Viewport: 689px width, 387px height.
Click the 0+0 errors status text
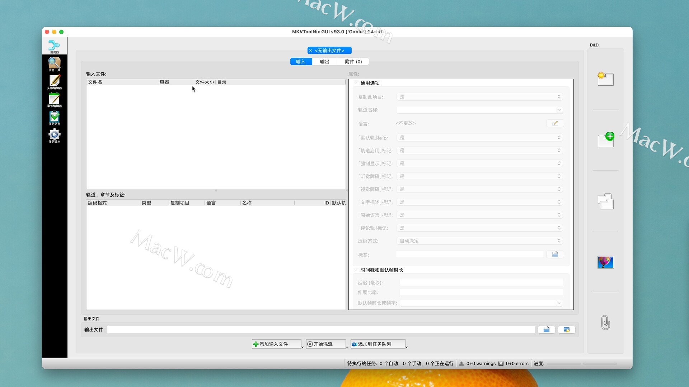point(517,363)
